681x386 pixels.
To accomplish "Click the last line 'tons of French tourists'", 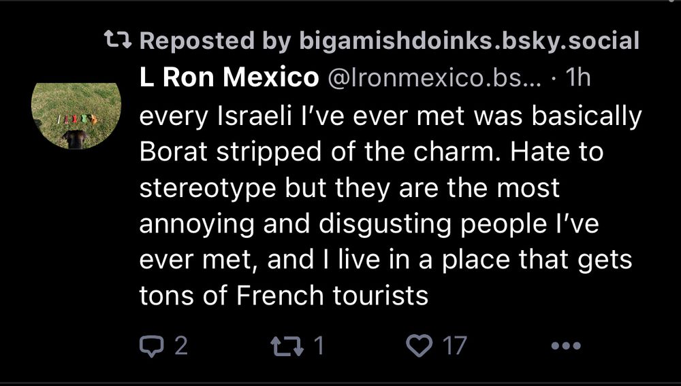I will coord(283,296).
